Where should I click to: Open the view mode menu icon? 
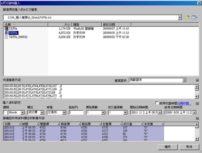click(194, 17)
